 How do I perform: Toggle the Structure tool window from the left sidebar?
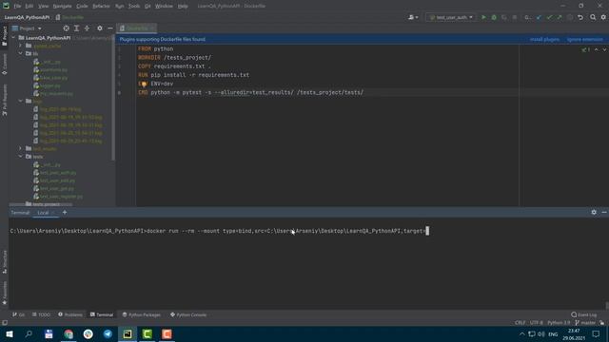pyautogui.click(x=4, y=262)
